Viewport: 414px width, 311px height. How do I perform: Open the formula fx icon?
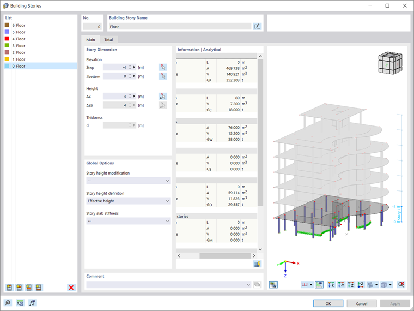32,303
